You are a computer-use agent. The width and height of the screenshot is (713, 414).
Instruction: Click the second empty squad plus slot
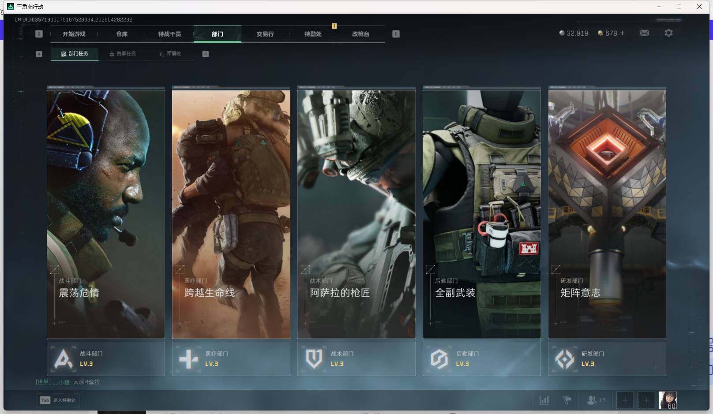tap(646, 400)
